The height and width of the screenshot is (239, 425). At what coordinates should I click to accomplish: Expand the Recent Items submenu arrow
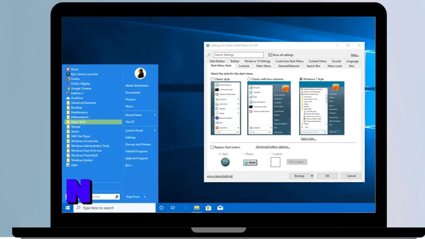click(155, 115)
